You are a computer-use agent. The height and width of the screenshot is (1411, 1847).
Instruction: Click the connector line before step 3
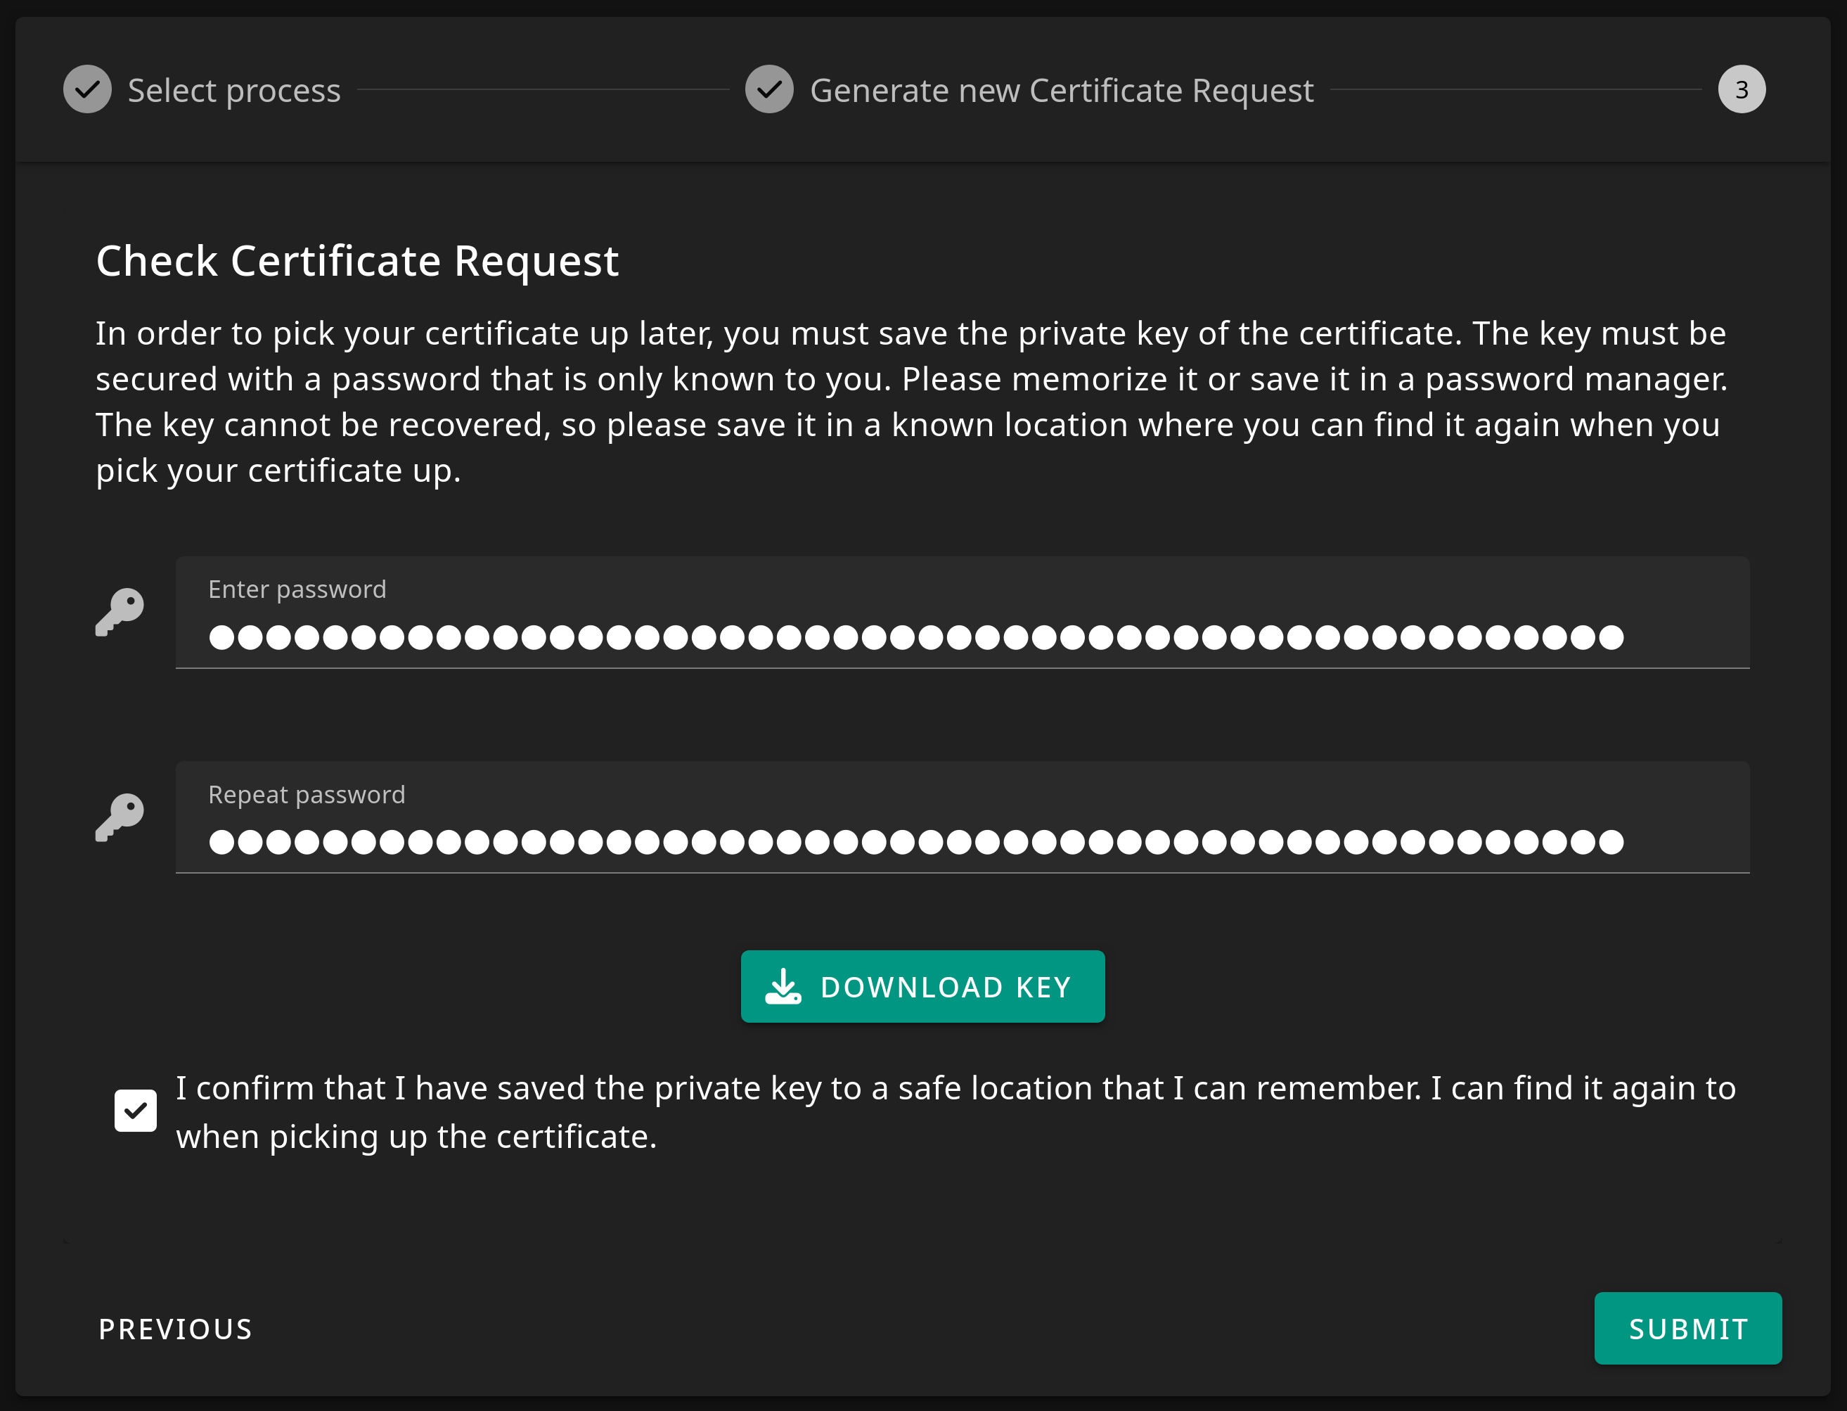(x=1515, y=90)
